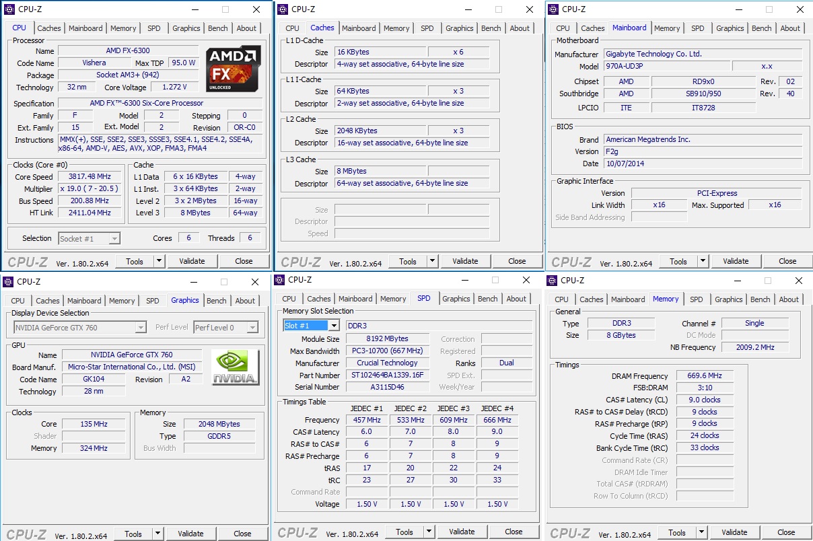The width and height of the screenshot is (813, 541).
Task: Open the Display Device Selection dropdown
Action: pyautogui.click(x=141, y=328)
